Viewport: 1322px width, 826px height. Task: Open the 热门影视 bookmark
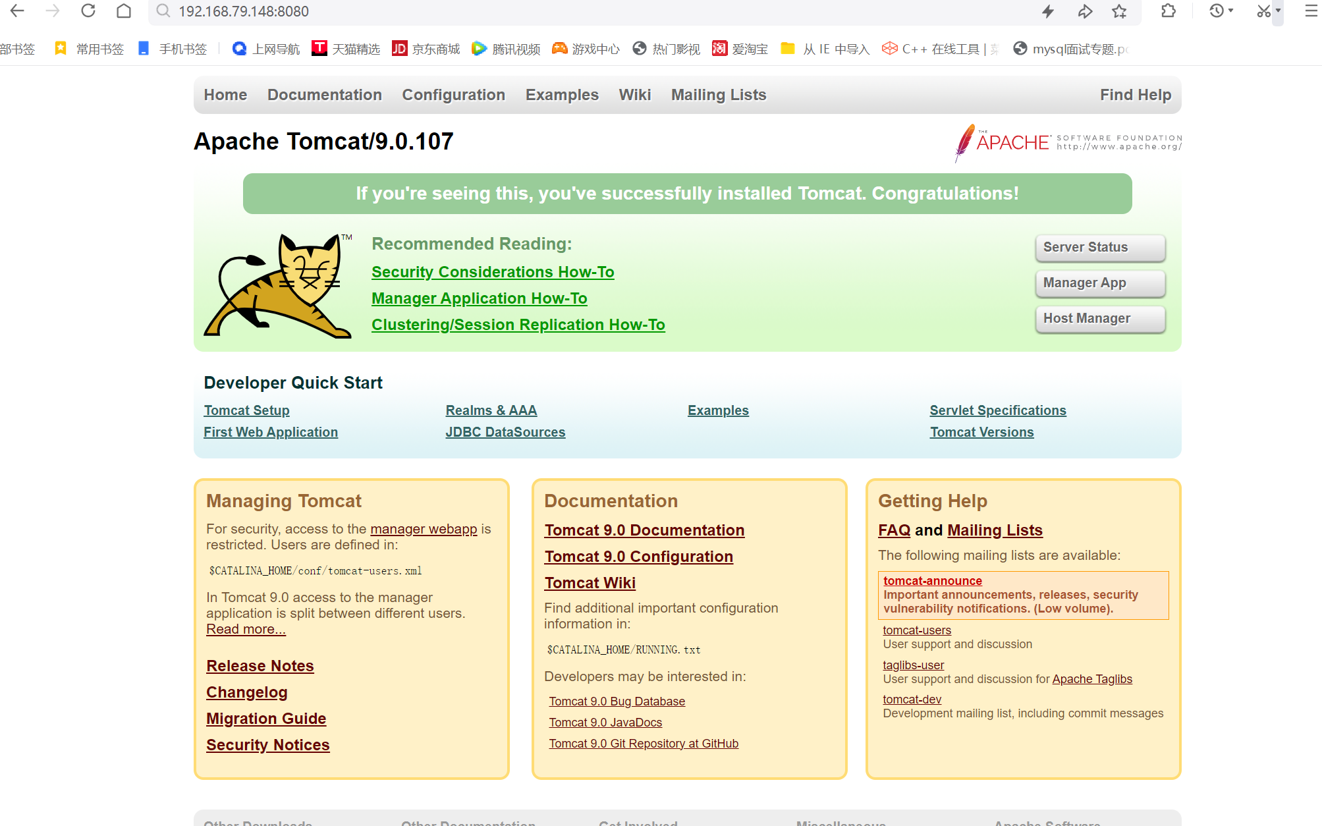coord(667,49)
